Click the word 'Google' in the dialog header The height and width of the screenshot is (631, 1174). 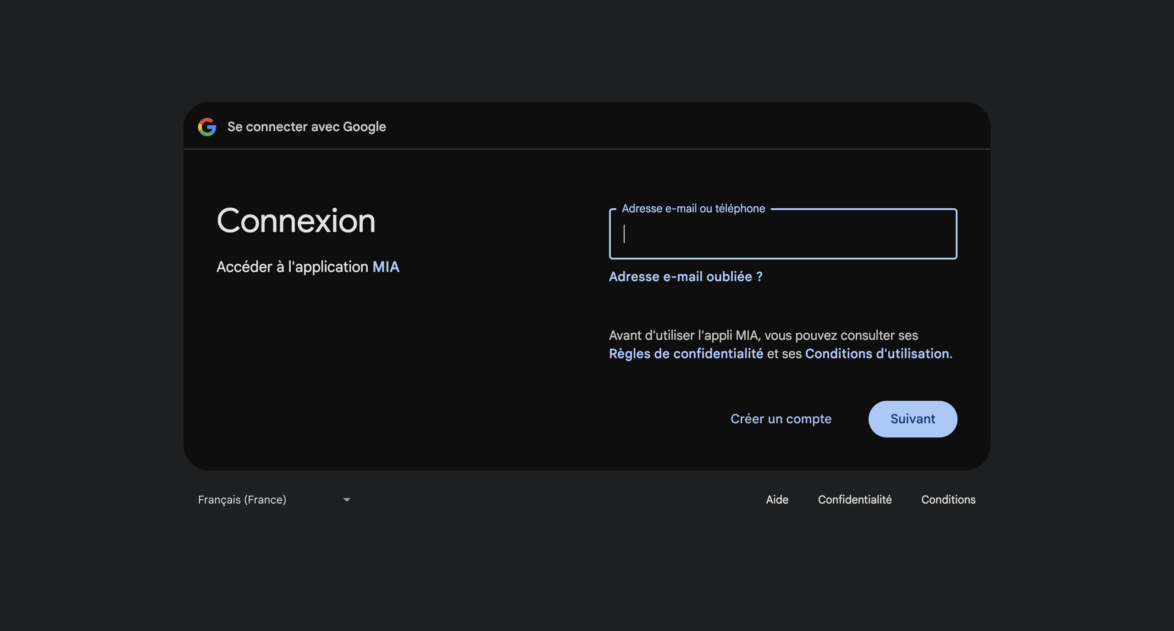(x=364, y=127)
